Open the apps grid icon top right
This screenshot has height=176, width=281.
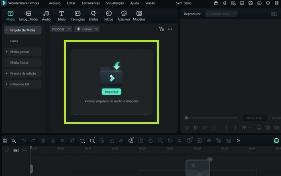click(277, 3)
